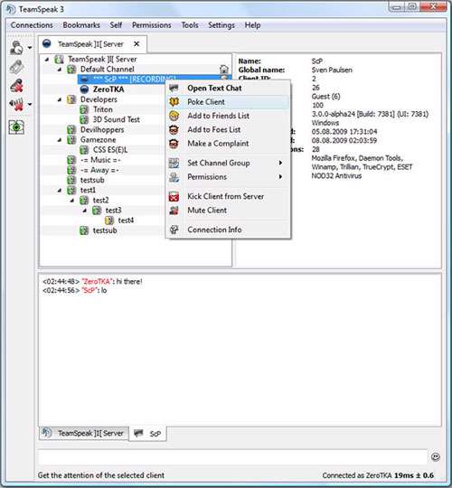Open the Help menu
The width and height of the screenshot is (452, 488).
click(x=252, y=25)
